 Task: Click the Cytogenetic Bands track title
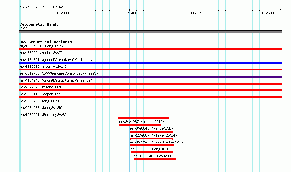coord(39,24)
